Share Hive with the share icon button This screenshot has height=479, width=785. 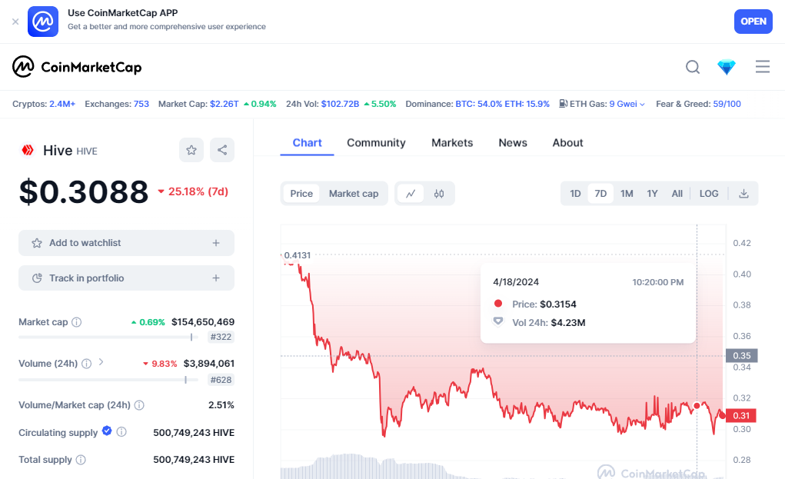coord(222,150)
